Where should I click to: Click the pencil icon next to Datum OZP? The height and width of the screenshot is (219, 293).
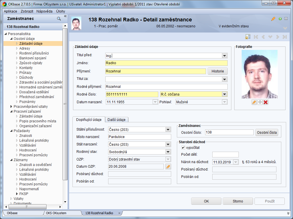(168, 167)
